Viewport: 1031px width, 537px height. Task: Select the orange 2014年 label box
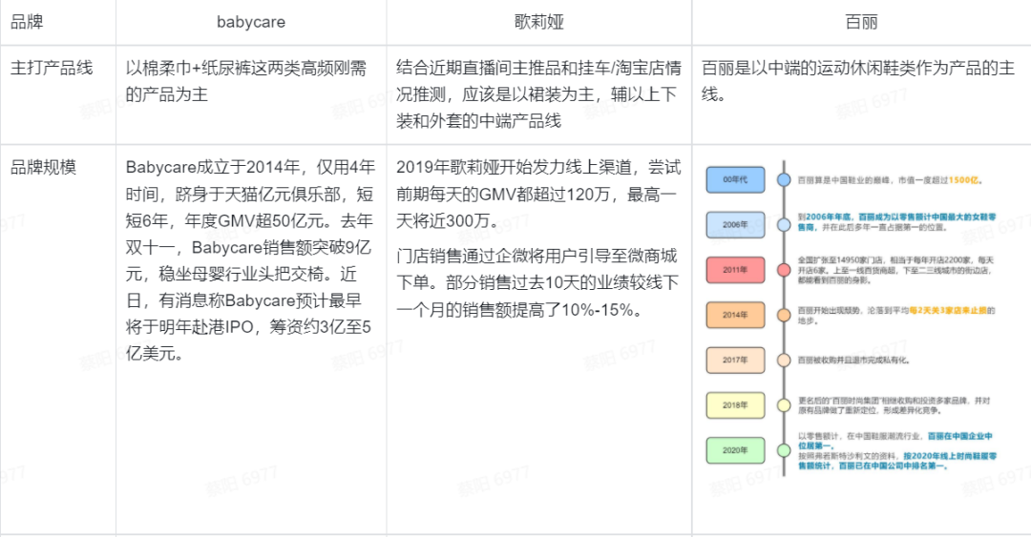(x=734, y=315)
